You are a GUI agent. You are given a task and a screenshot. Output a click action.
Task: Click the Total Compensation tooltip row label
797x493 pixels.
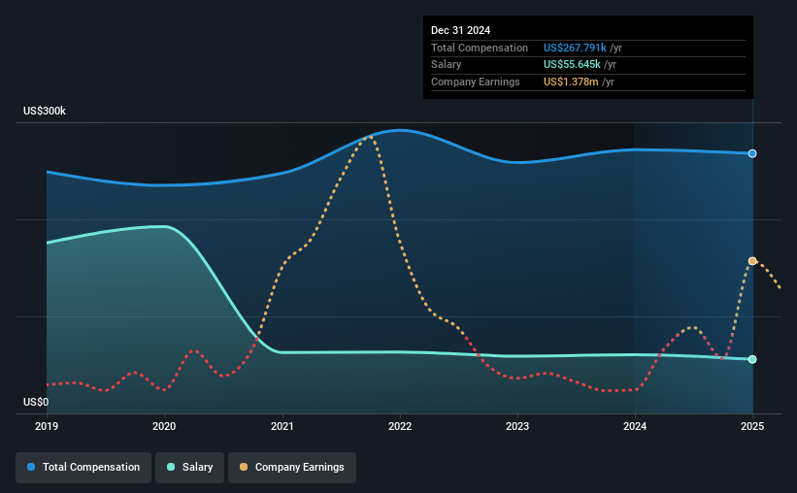coord(480,48)
